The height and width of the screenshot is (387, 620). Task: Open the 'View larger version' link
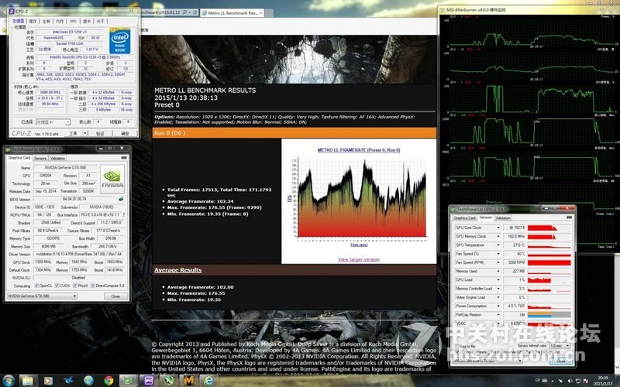359,259
